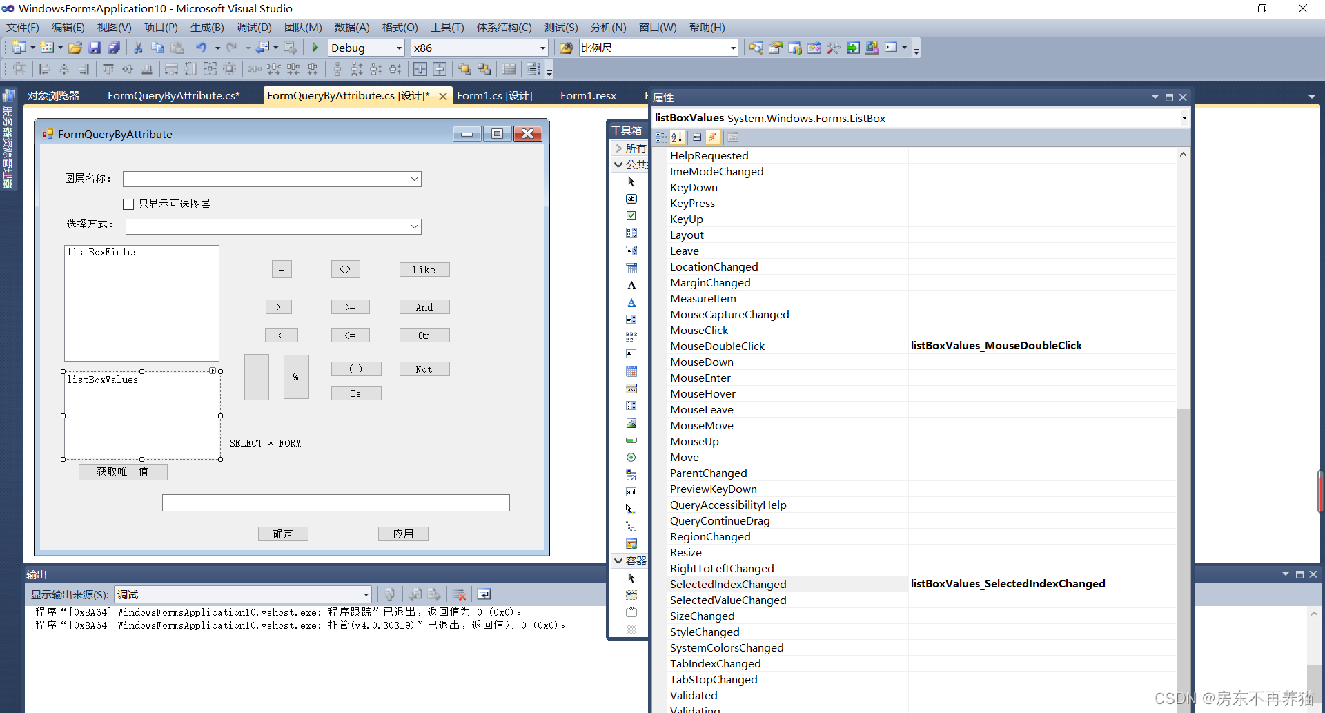Toggle word wrap in the output panel
This screenshot has height=713, width=1325.
pyautogui.click(x=484, y=594)
